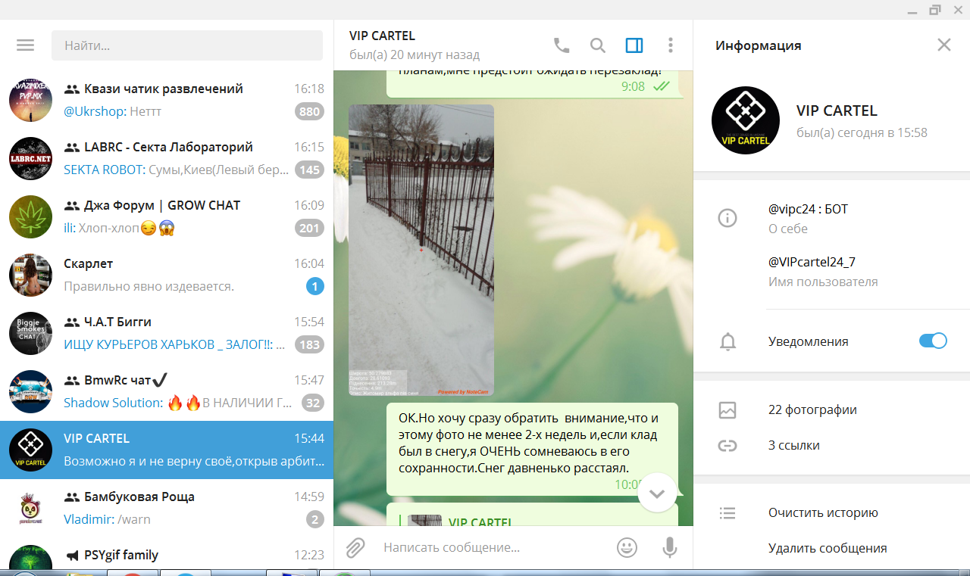Start a voice call with VIP CARTEL
Viewport: 970px width, 576px height.
click(562, 45)
